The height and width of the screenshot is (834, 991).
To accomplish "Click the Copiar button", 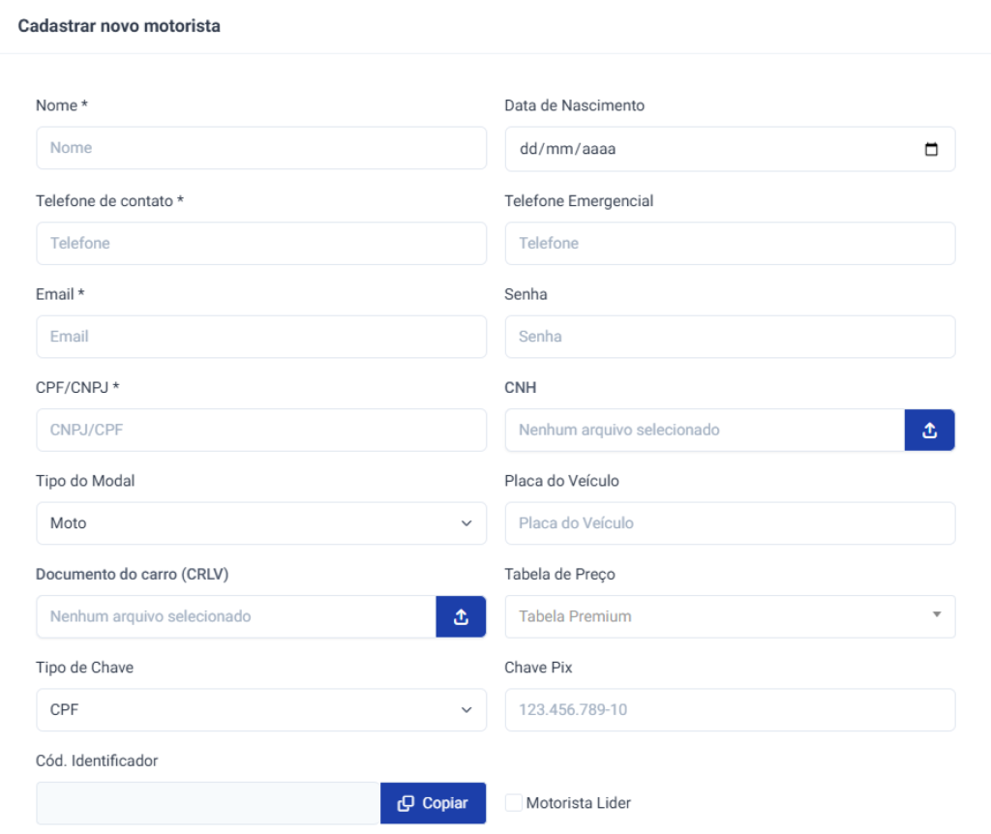I will (433, 803).
